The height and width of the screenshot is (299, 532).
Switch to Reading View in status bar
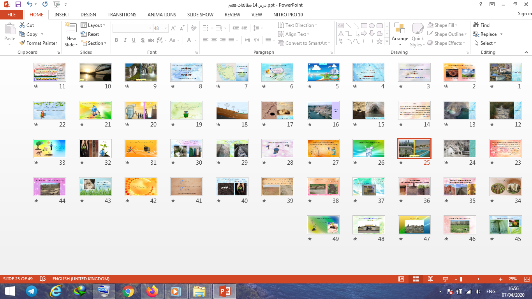[430, 279]
